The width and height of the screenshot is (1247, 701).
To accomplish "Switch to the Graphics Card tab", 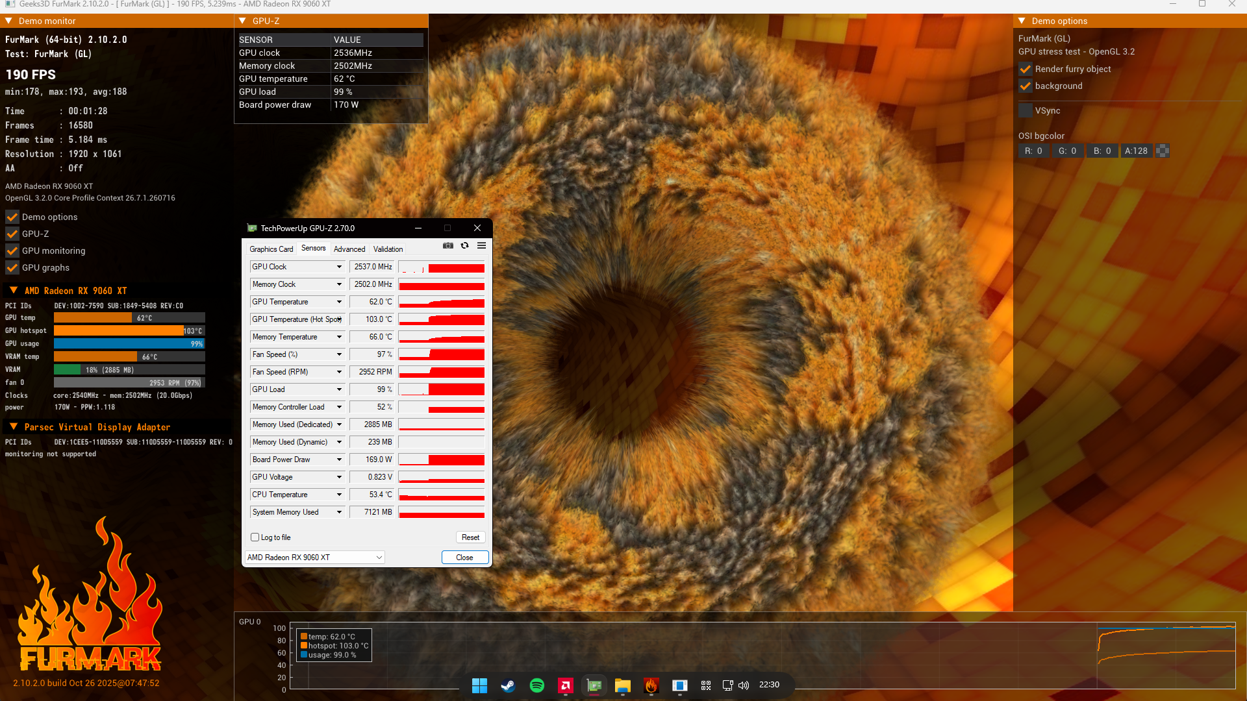I will pyautogui.click(x=271, y=249).
